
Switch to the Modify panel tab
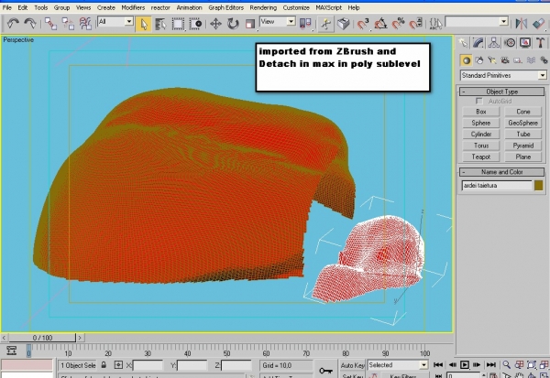(478, 43)
